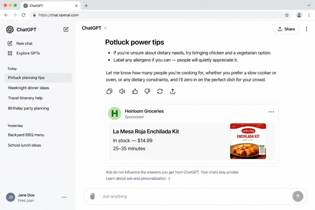Viewport: 315px width, 210px height.
Task: Open Learn about ads and personalization link
Action: tap(138, 178)
